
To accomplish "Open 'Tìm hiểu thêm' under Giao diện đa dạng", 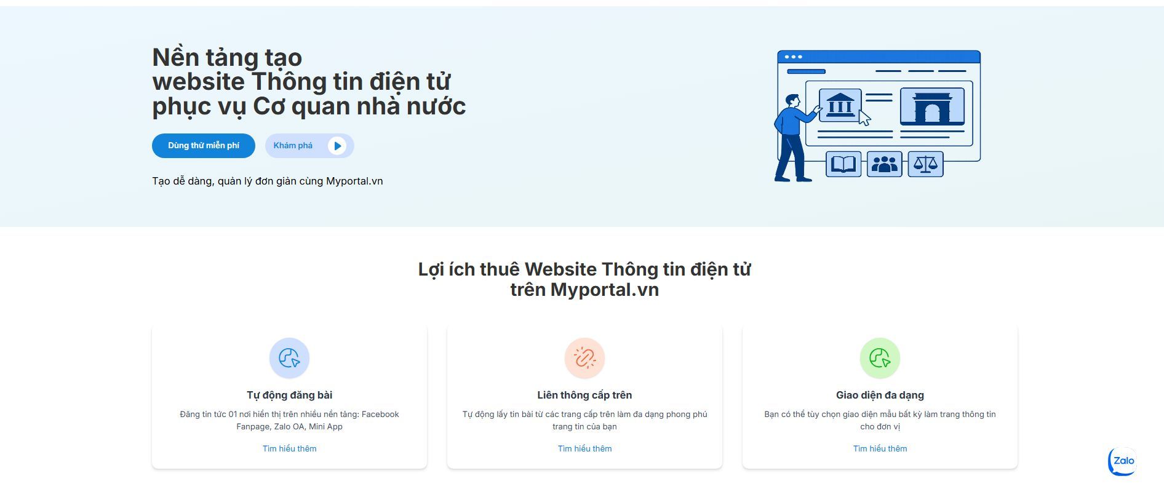I will coord(880,448).
